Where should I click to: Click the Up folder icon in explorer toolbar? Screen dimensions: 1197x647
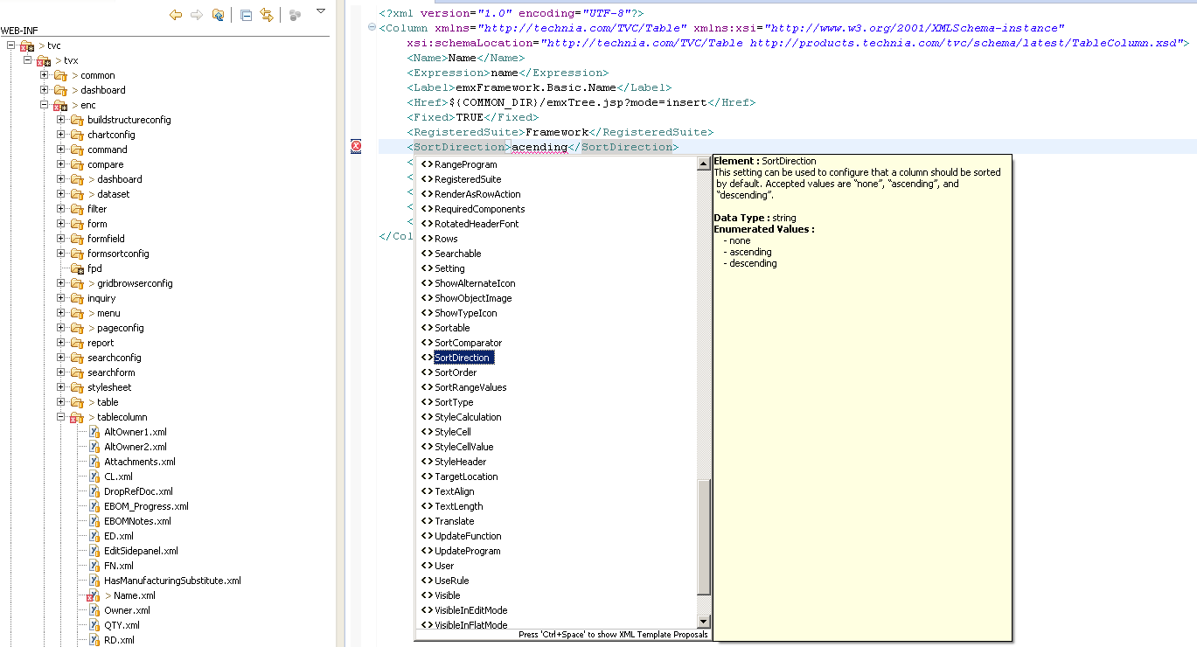[x=218, y=15]
